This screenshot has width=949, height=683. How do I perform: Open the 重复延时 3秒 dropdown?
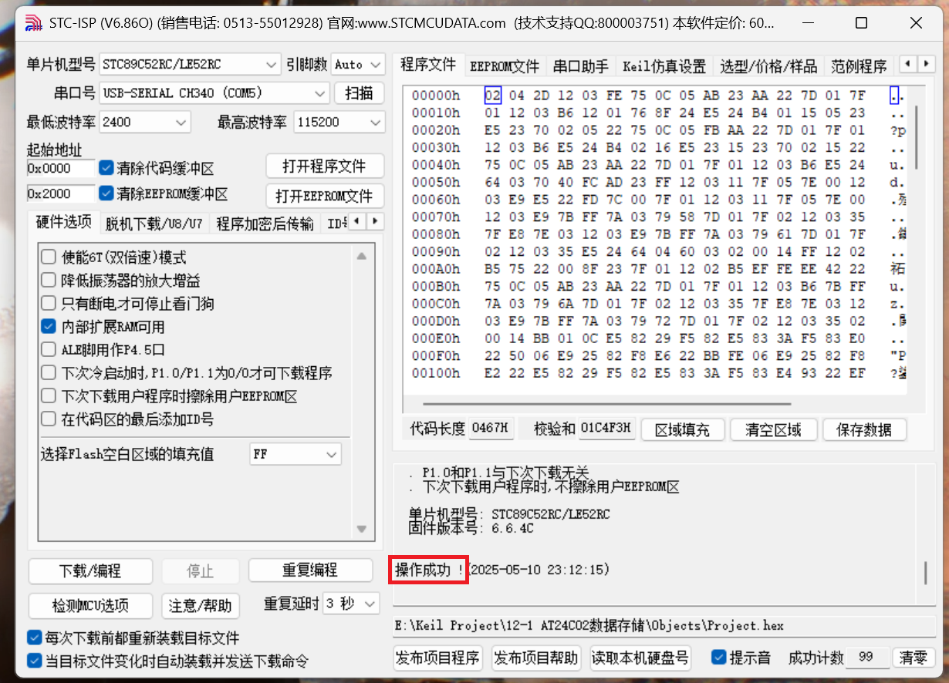(x=351, y=604)
